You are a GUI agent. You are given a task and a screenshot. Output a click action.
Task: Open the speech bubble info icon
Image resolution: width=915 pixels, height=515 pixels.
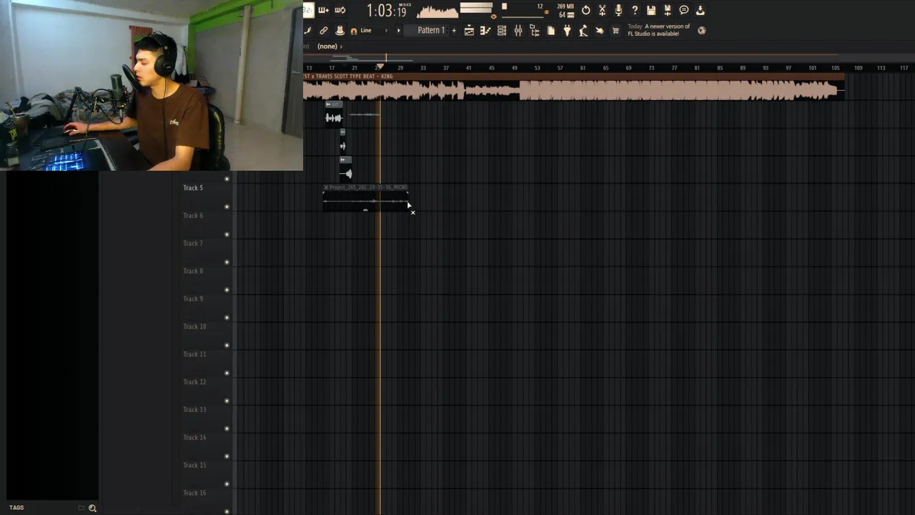684,10
